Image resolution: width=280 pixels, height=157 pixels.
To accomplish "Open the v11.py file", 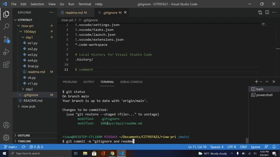I will (x=32, y=83).
